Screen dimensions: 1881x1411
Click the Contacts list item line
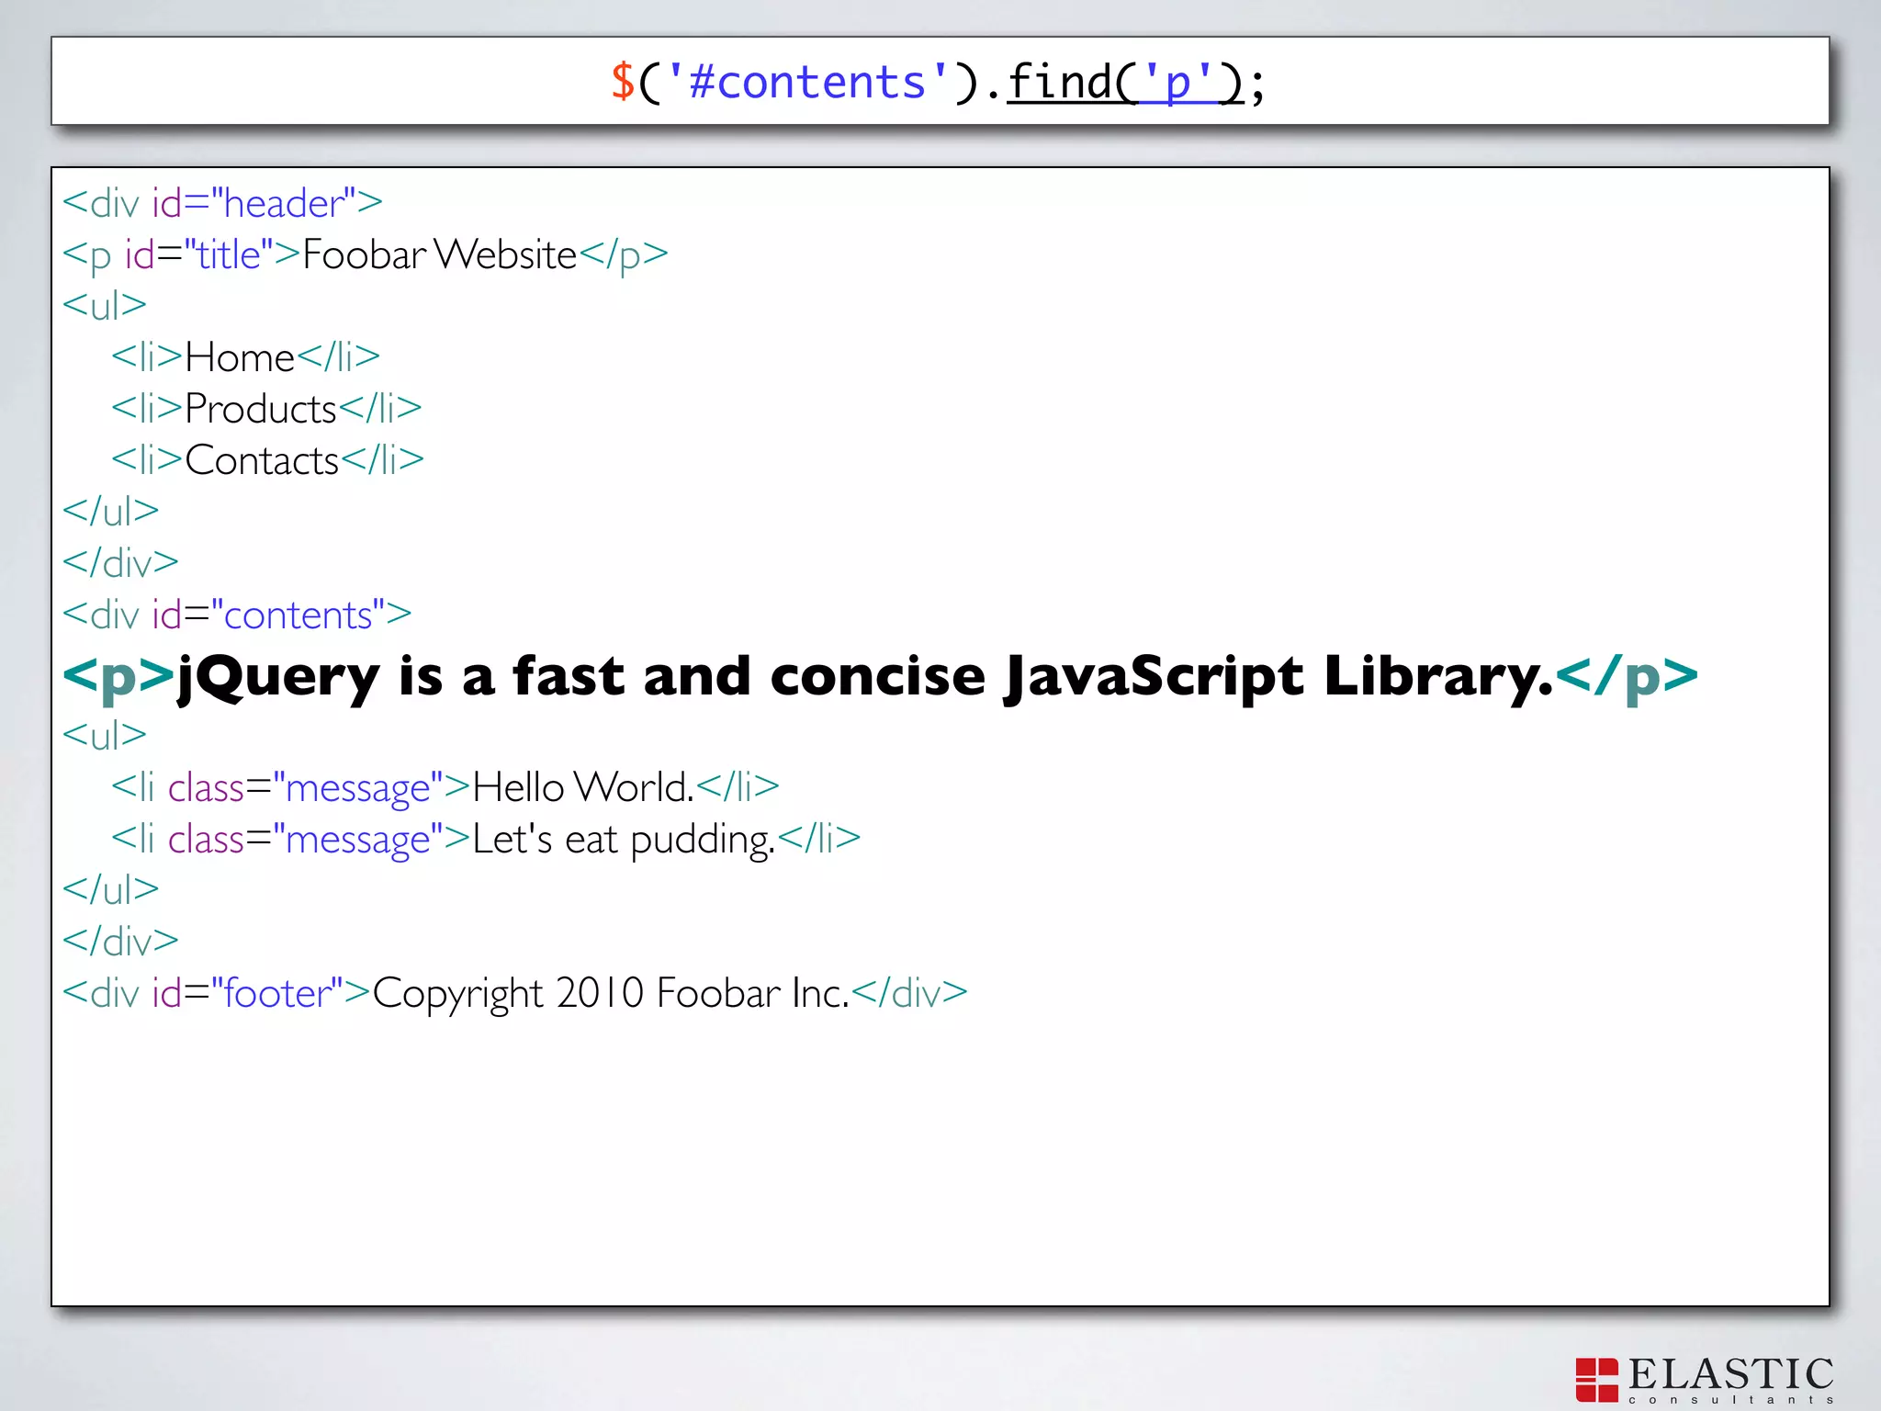pos(268,460)
